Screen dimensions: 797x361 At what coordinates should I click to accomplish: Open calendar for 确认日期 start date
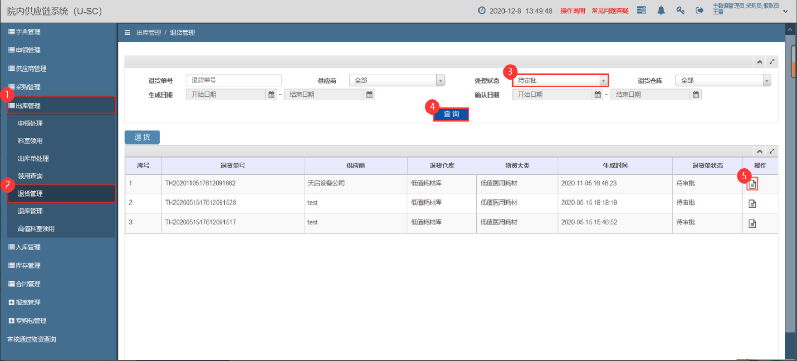pos(598,94)
